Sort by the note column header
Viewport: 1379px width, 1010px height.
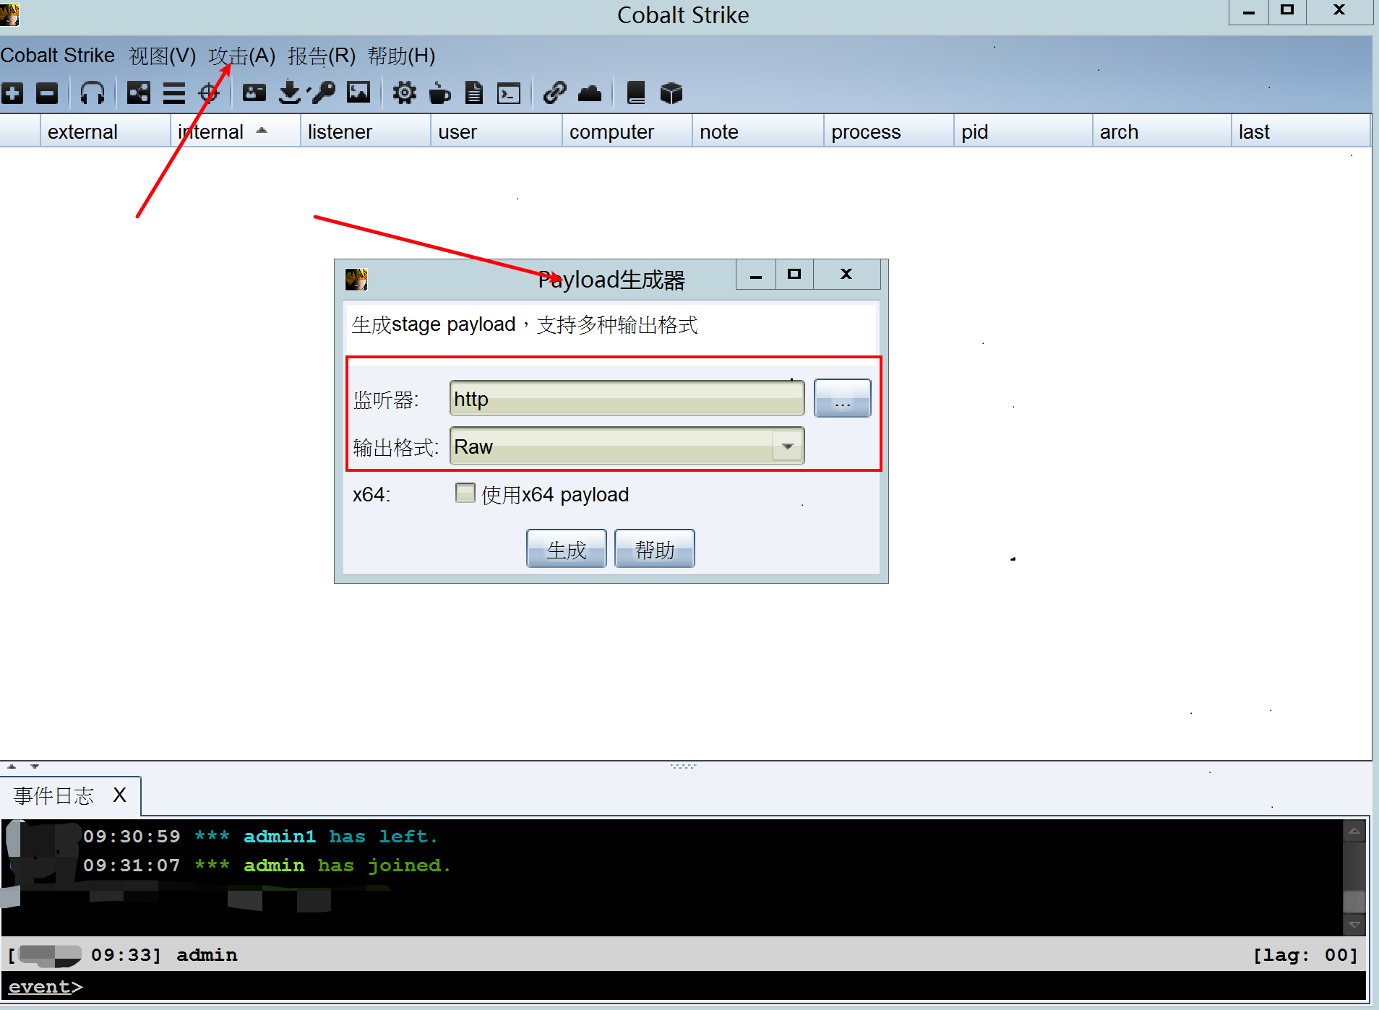pyautogui.click(x=758, y=131)
